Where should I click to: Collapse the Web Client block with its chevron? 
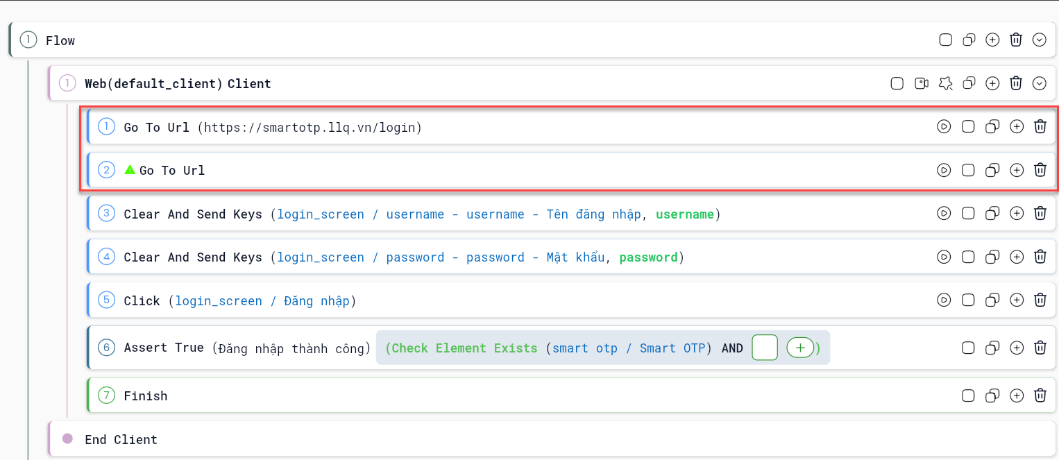(x=1040, y=83)
